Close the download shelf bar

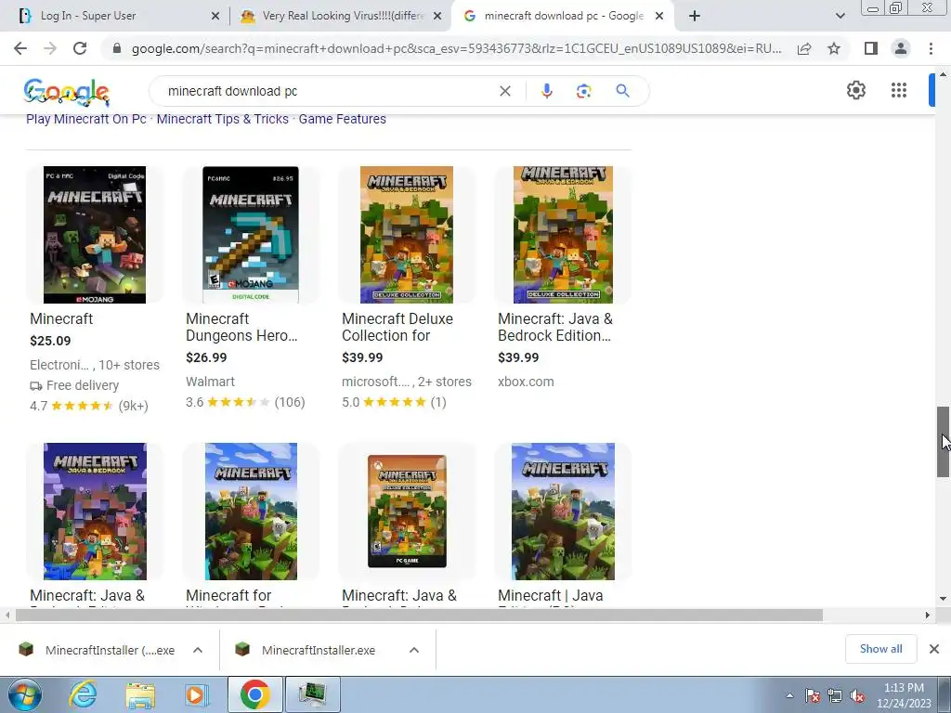(x=934, y=649)
